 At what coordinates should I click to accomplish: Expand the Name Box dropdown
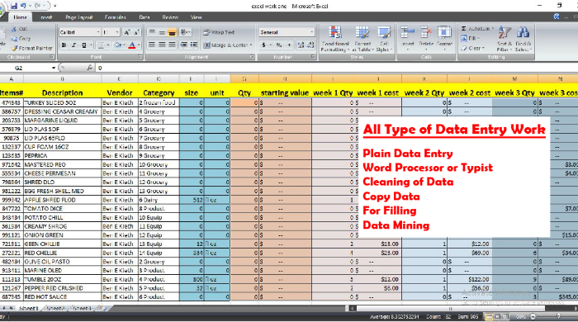pos(54,68)
